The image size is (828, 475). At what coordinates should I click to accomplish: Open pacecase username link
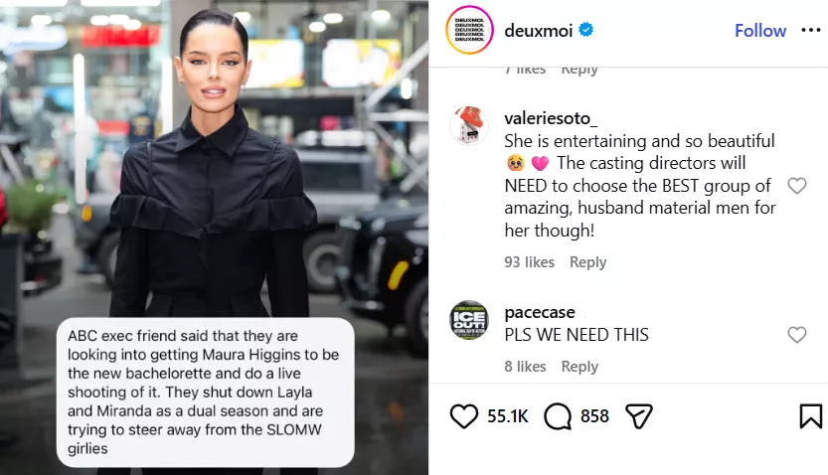point(539,312)
